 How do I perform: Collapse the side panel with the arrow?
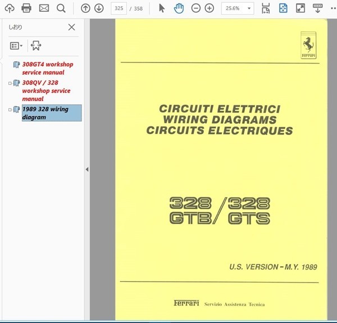pyautogui.click(x=87, y=169)
